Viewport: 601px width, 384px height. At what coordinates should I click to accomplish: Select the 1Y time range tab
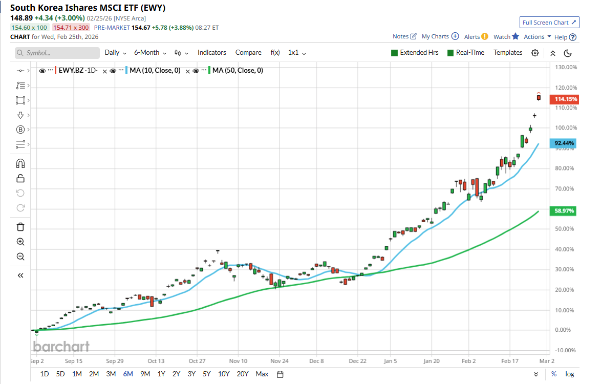click(x=161, y=374)
